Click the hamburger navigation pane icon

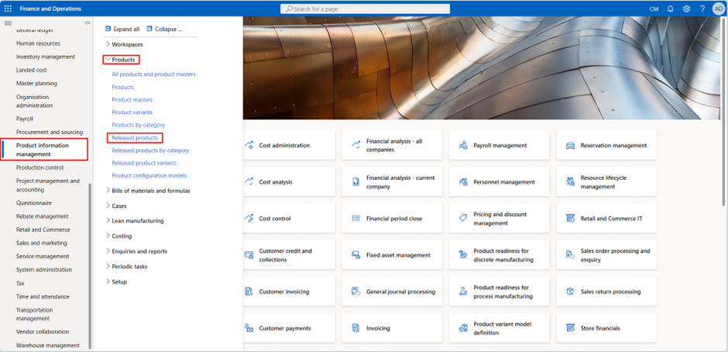tap(8, 23)
